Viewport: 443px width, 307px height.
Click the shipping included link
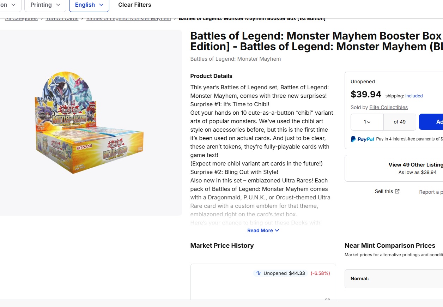pos(414,96)
